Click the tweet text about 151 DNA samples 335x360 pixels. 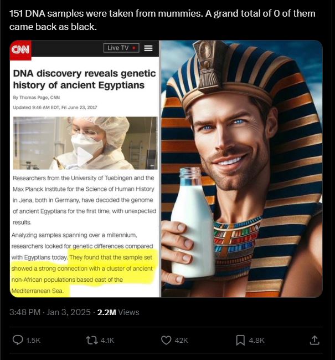point(162,20)
